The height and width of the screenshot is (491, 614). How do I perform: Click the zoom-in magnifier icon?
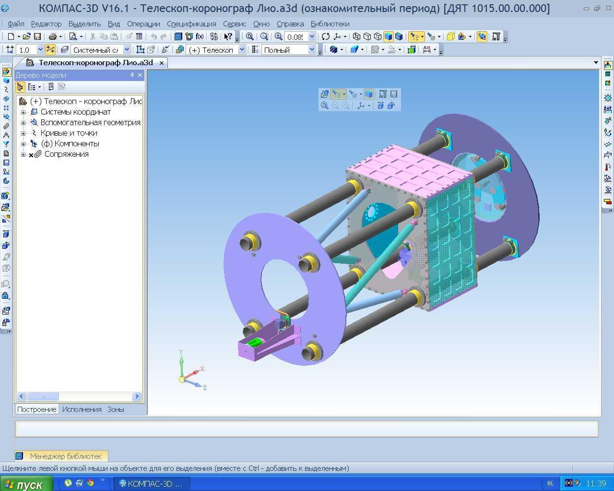(x=278, y=36)
